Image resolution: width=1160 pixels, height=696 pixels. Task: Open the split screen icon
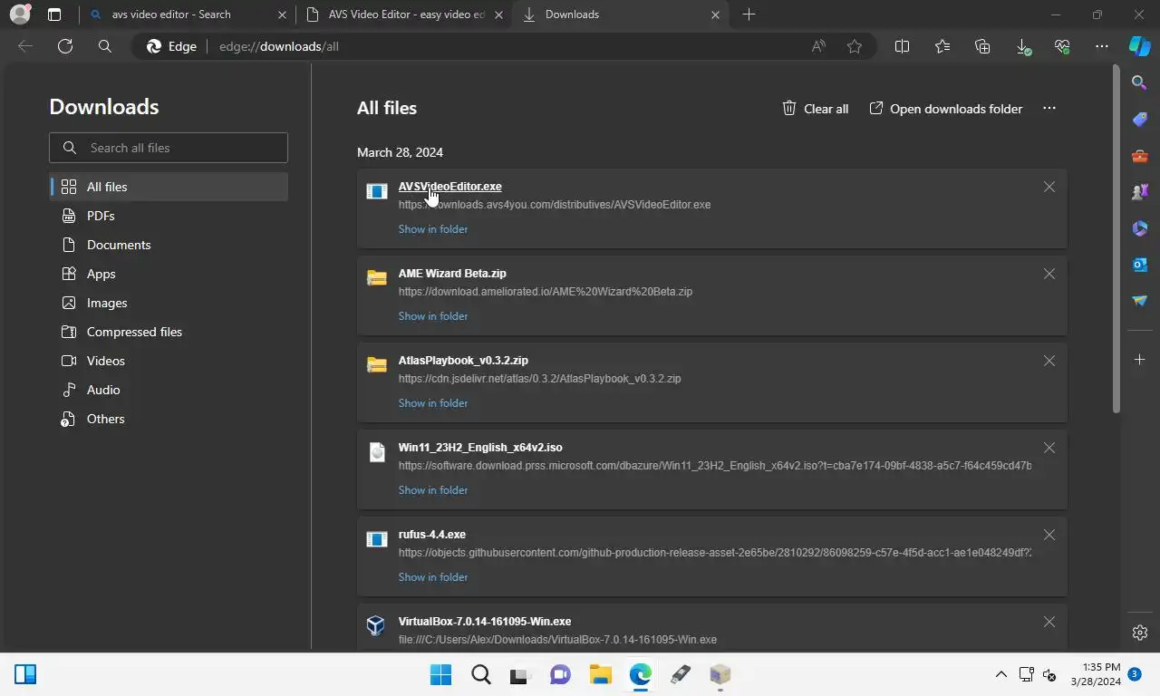[902, 46]
